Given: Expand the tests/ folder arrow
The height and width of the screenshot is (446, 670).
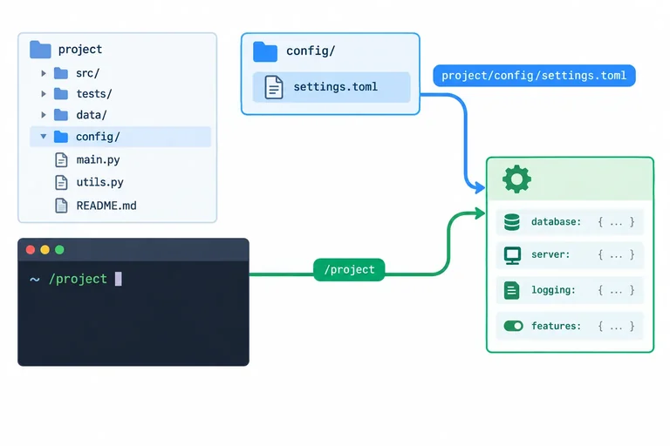Looking at the screenshot, I should pyautogui.click(x=43, y=94).
